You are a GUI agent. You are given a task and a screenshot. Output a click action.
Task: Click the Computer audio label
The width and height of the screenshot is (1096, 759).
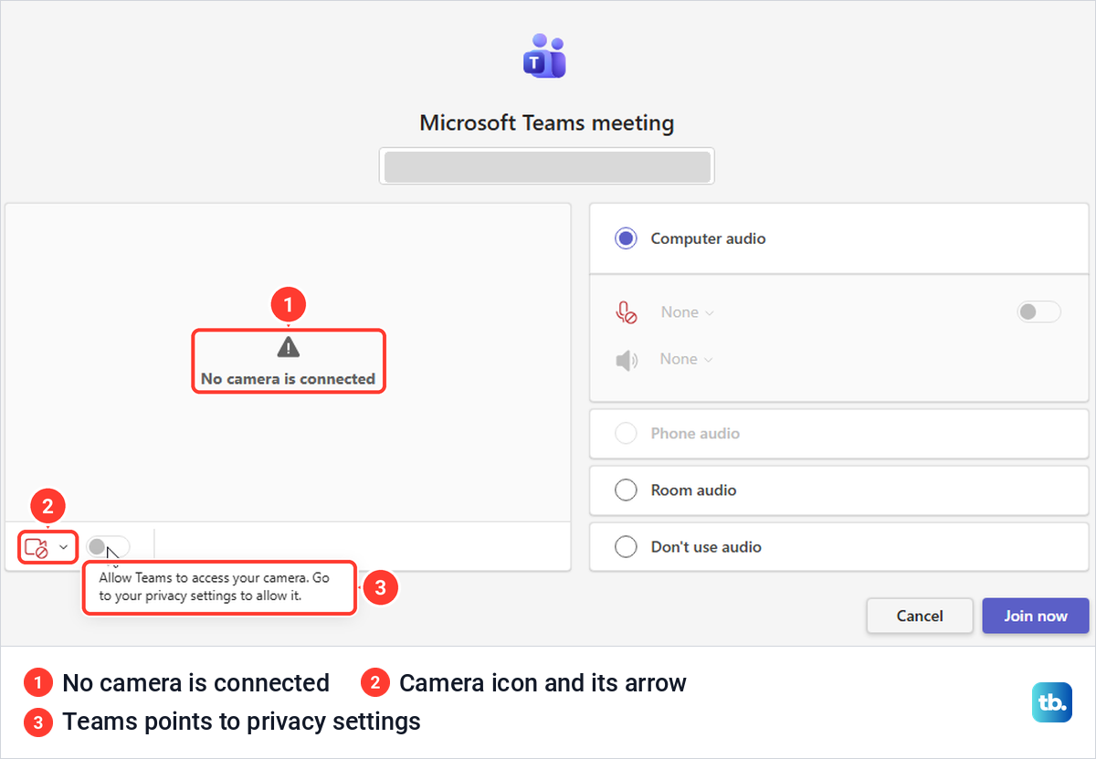coord(708,238)
